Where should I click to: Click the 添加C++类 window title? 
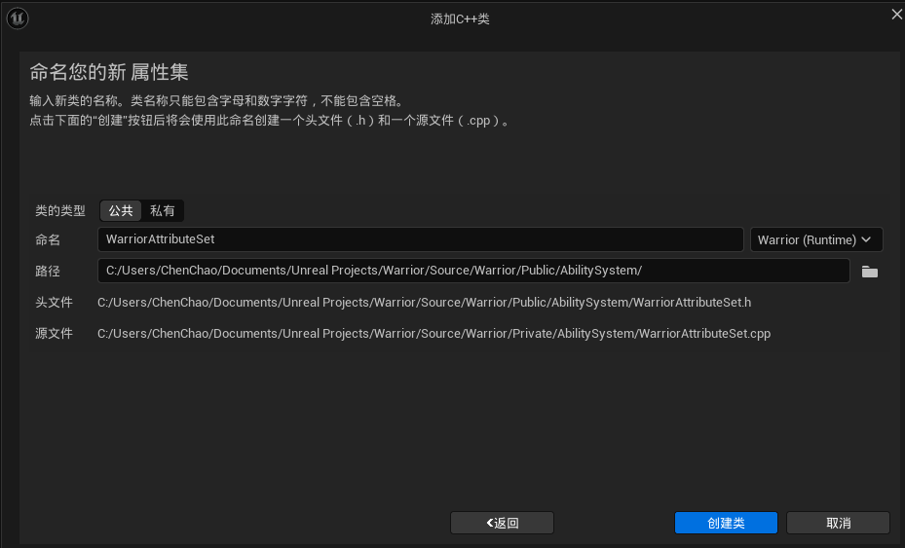[x=460, y=19]
